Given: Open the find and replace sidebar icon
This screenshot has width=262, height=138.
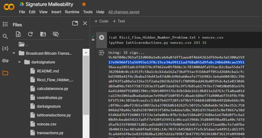Looking at the screenshot, I should [5, 36].
